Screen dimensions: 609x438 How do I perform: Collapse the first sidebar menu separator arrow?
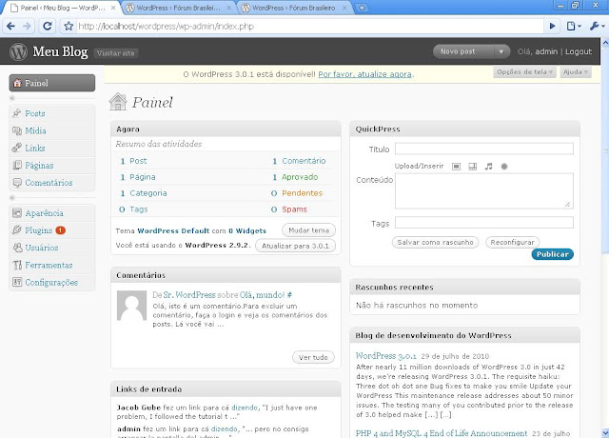point(12,98)
